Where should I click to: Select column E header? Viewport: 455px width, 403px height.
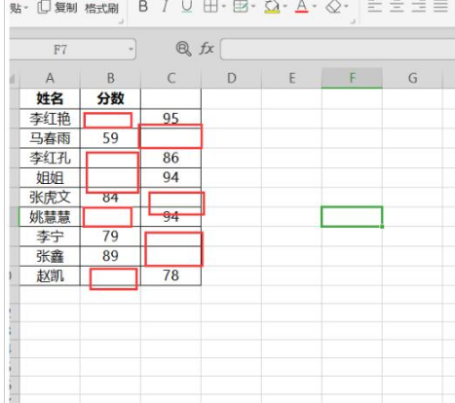(292, 78)
